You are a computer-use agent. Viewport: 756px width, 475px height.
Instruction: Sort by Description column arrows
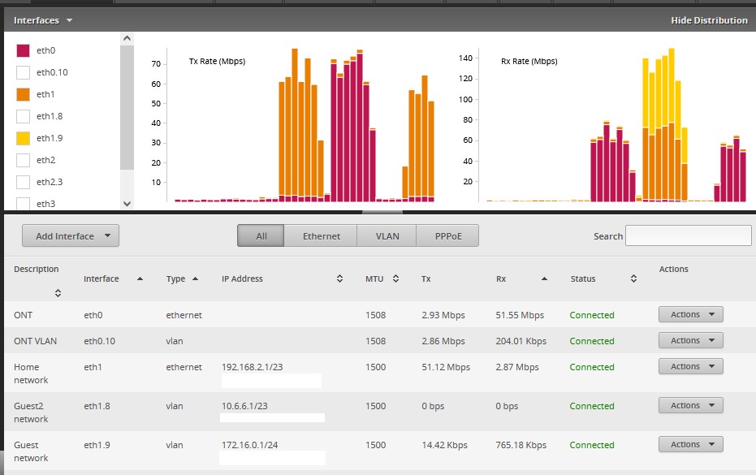pos(58,293)
